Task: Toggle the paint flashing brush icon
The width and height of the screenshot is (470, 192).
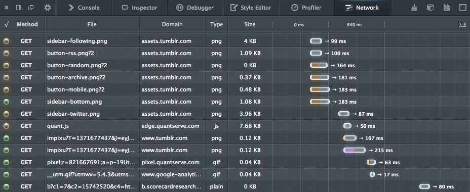Action: pyautogui.click(x=414, y=8)
